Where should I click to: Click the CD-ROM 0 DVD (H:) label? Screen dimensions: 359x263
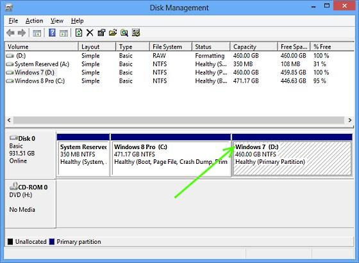coord(31,204)
